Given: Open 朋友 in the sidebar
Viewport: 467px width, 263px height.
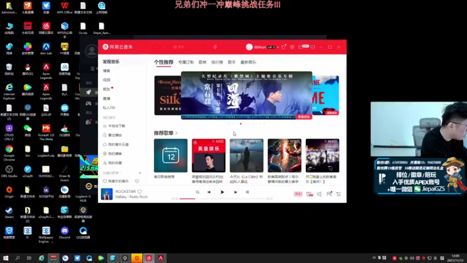Looking at the screenshot, I should (x=107, y=89).
